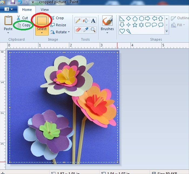Choose the rounded rectangular callout shape
189x174 pixels.
[x=148, y=25]
